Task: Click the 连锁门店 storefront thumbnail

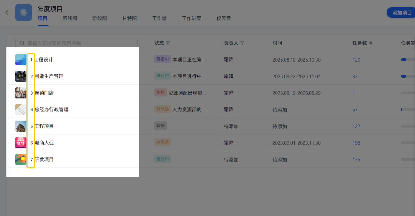Action: [x=21, y=93]
